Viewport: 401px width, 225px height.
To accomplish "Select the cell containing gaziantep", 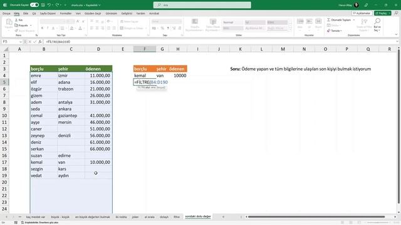I will click(71, 116).
